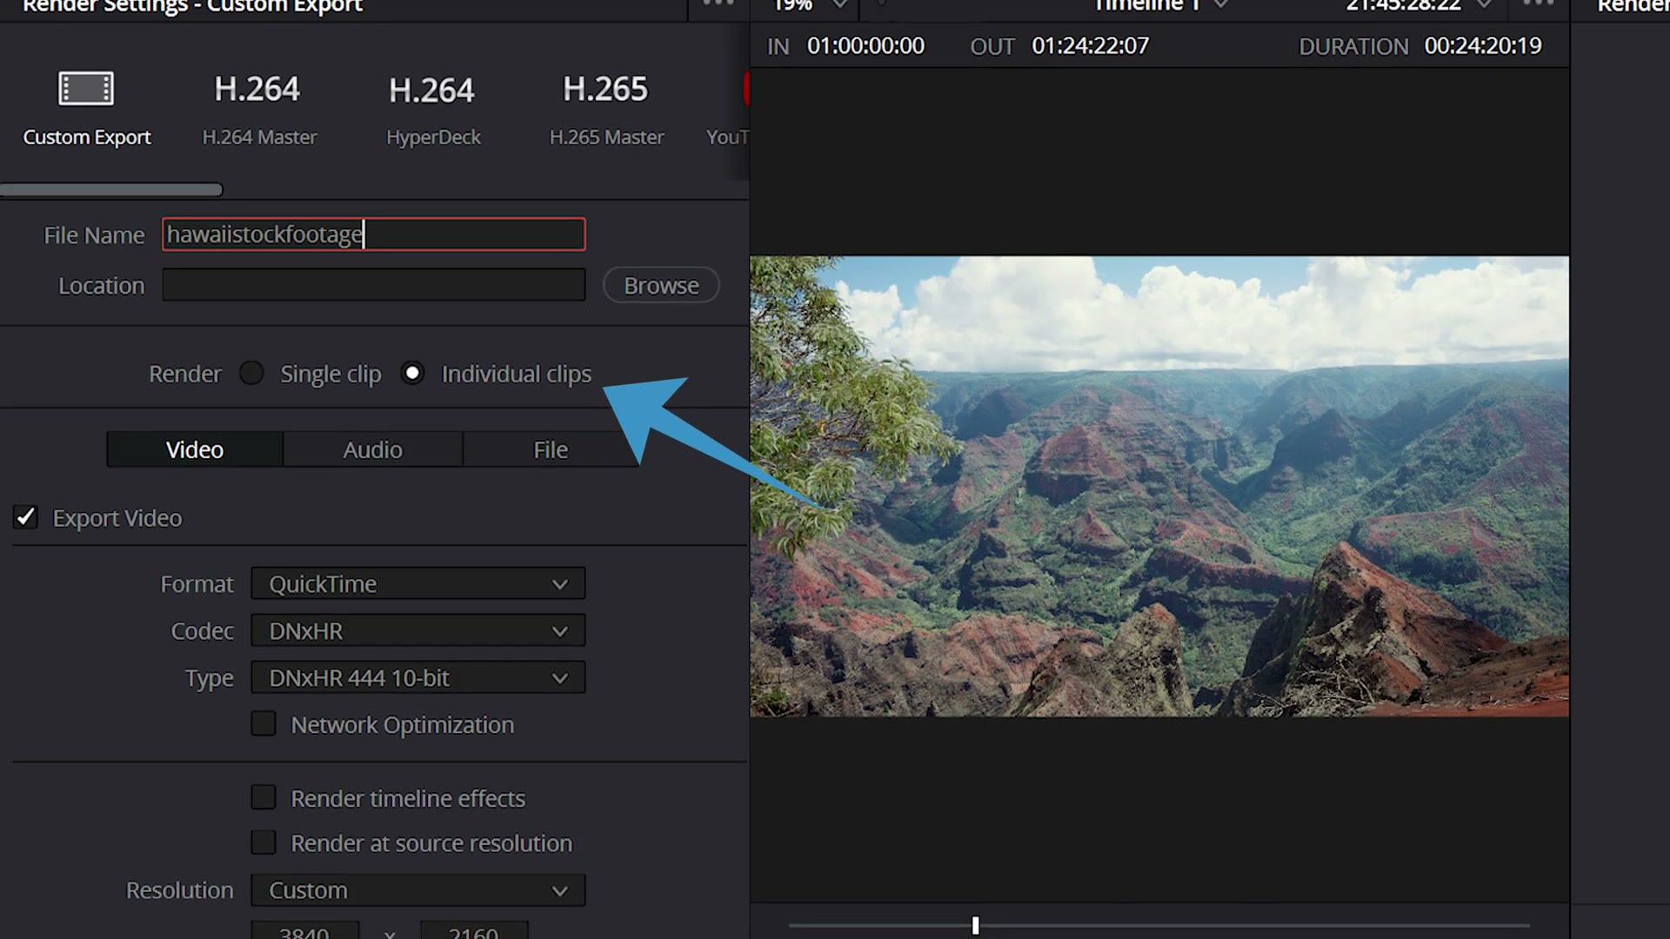
Task: Enable Render timeline effects checkbox
Action: pyautogui.click(x=264, y=797)
